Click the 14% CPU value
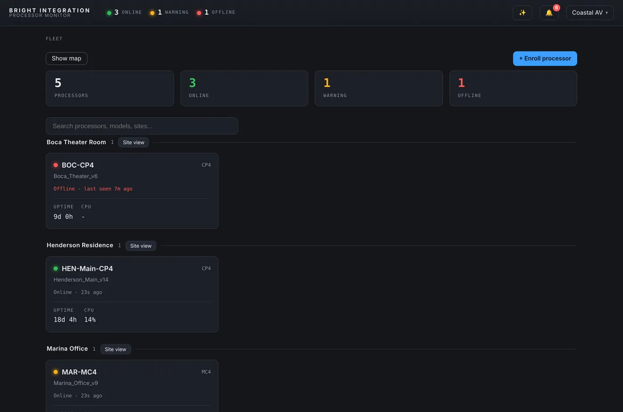 click(x=90, y=320)
